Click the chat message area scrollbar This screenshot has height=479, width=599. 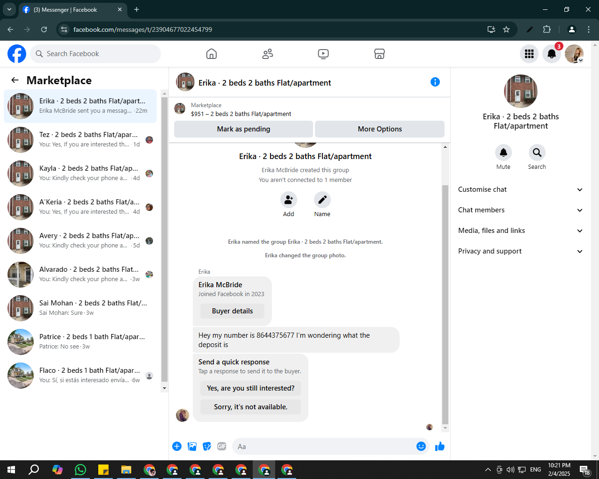pos(445,304)
